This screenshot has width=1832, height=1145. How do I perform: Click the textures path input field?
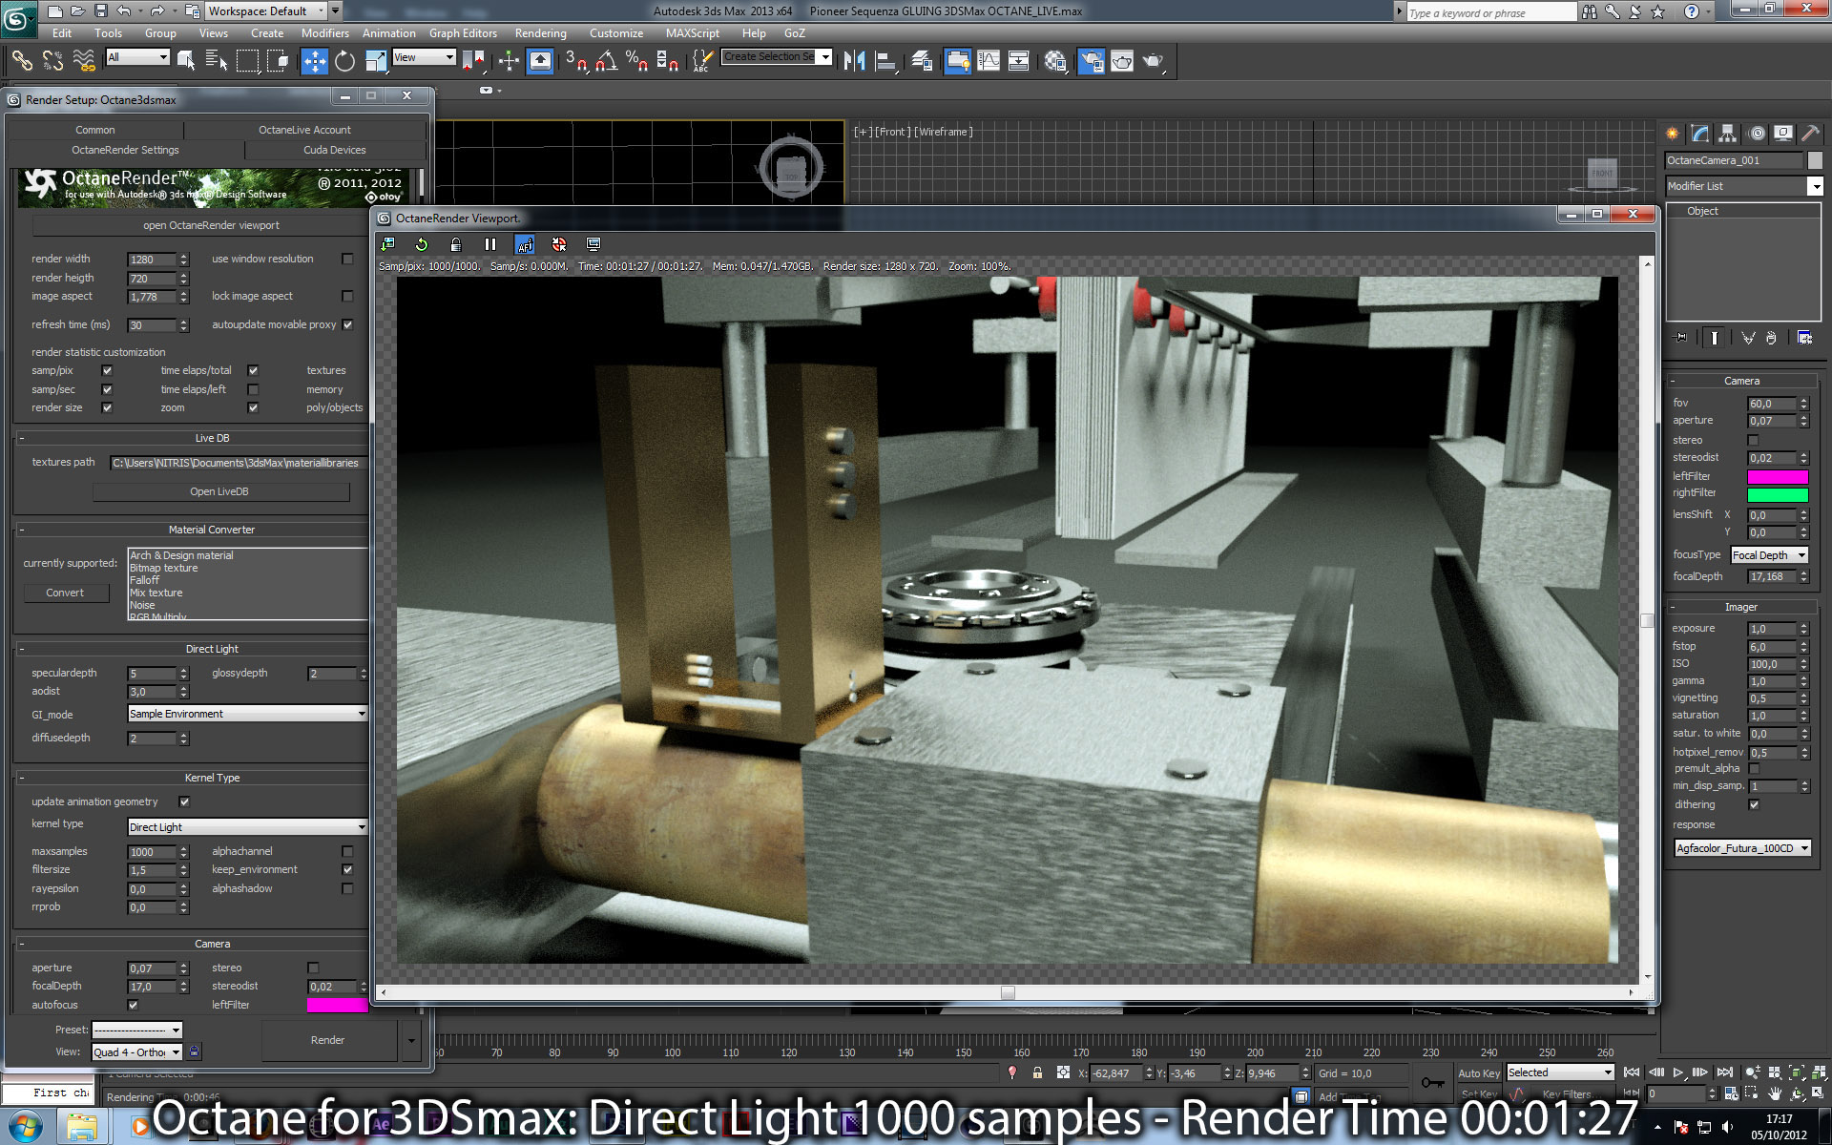click(237, 463)
